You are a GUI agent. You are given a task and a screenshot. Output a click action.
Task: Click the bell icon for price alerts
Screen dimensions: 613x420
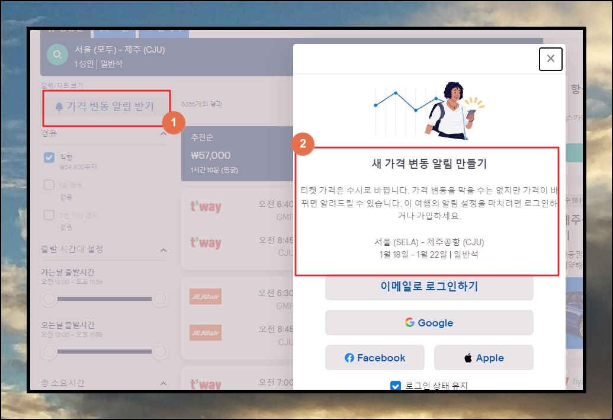pos(59,107)
